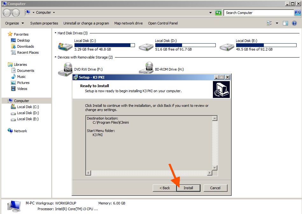
Task: Toggle the preview pane icon
Action: (285, 23)
